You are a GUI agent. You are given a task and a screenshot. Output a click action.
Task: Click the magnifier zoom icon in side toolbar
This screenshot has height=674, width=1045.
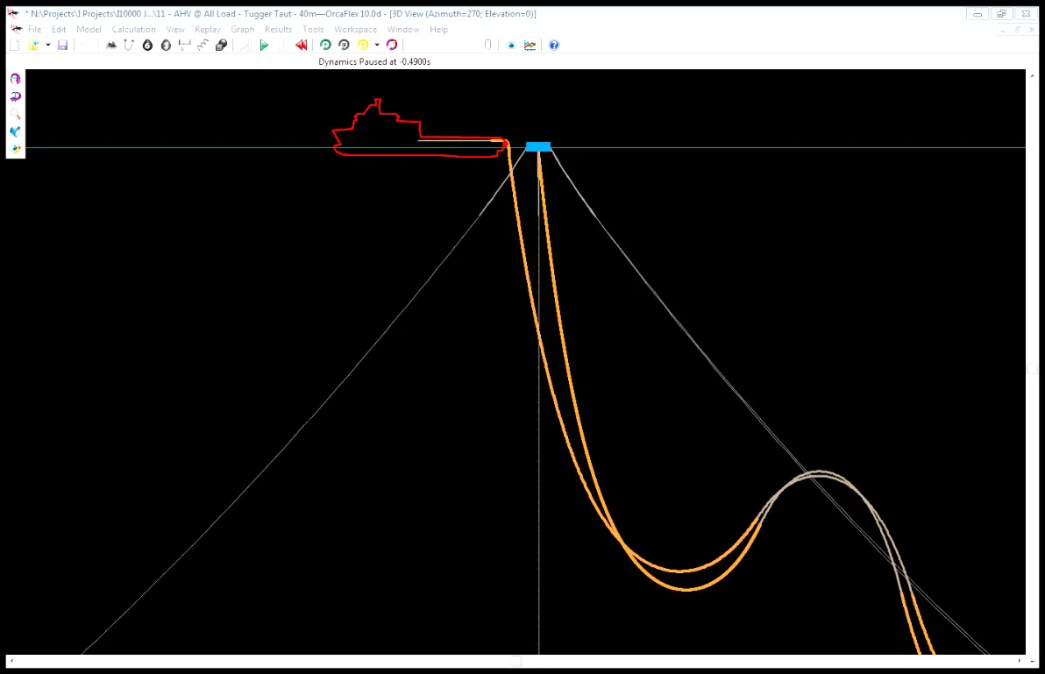point(15,114)
